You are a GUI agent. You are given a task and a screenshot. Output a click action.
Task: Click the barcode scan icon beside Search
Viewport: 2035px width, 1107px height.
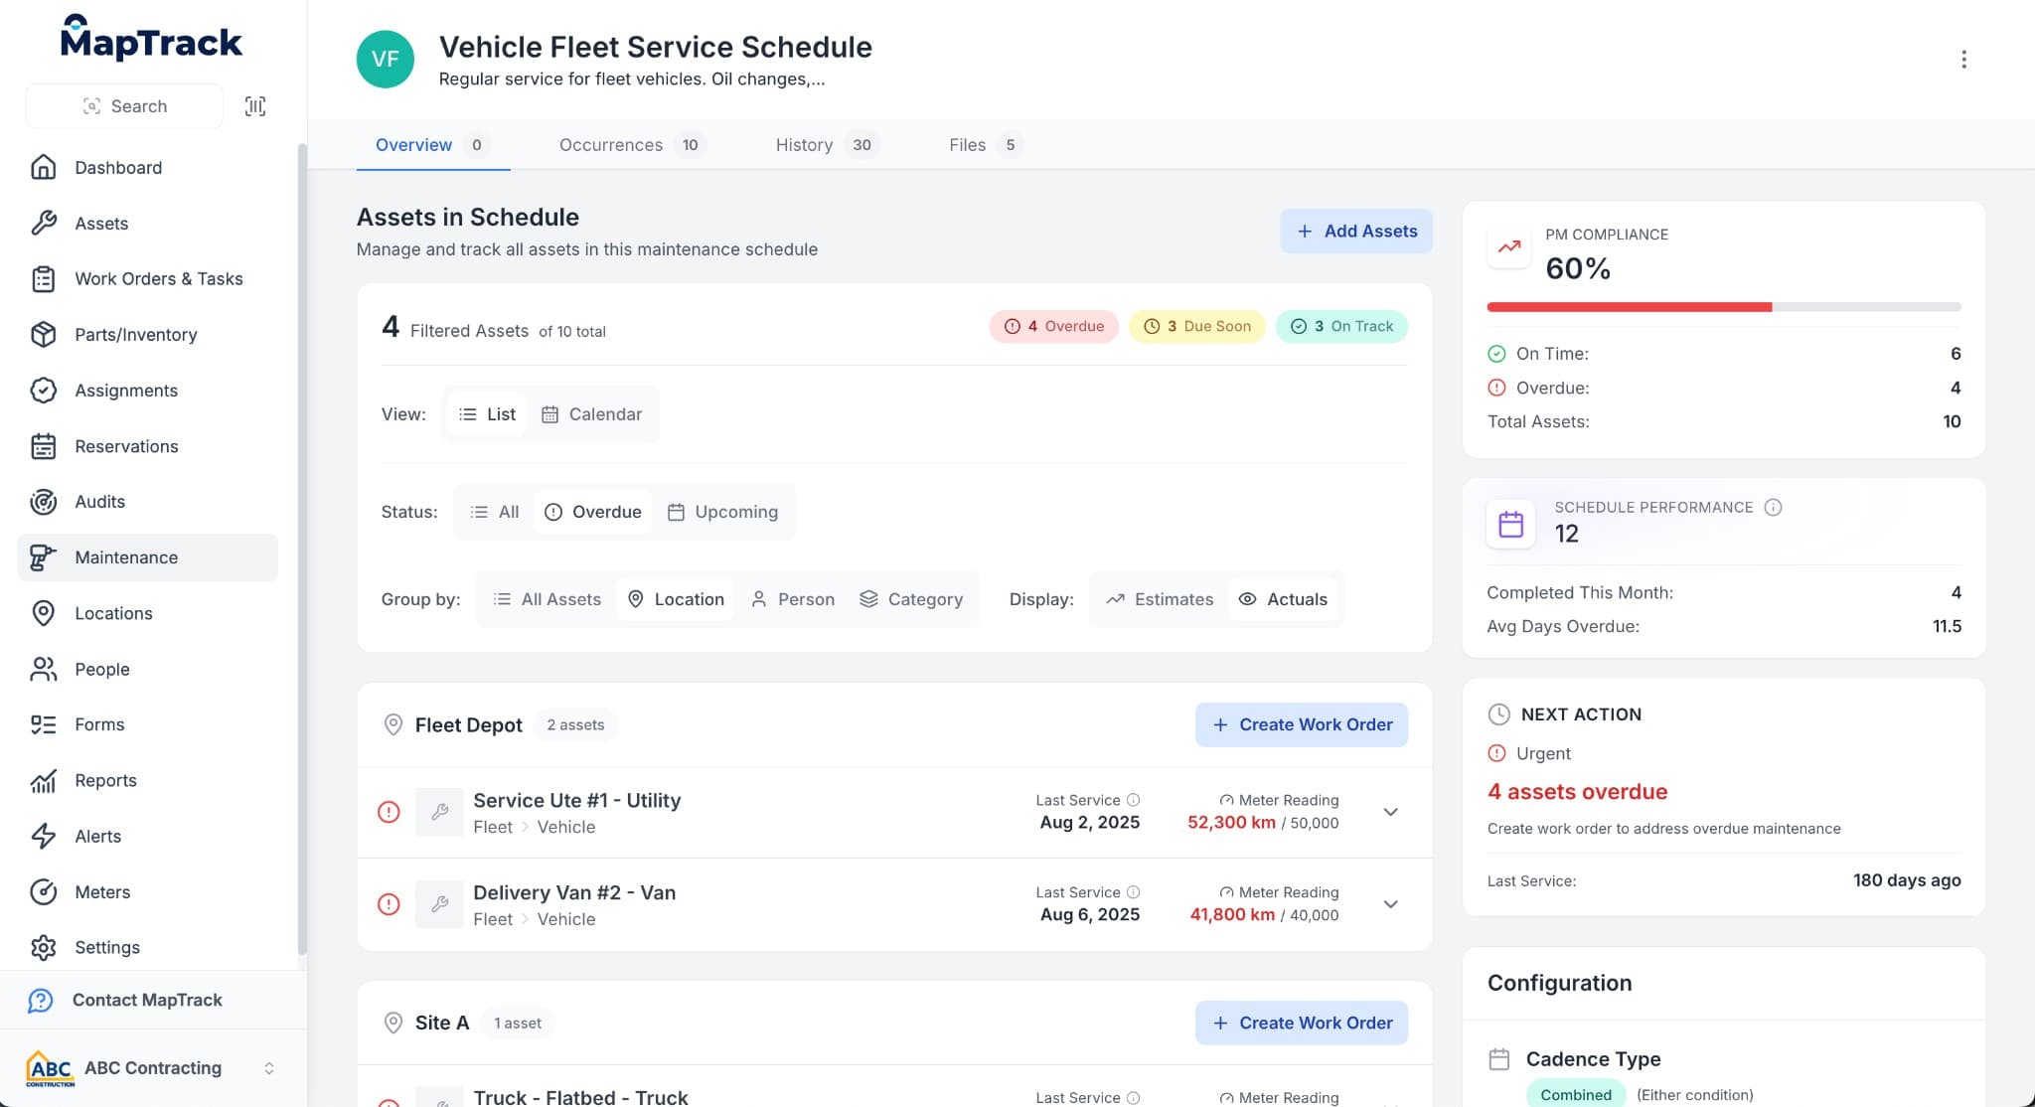tap(255, 105)
